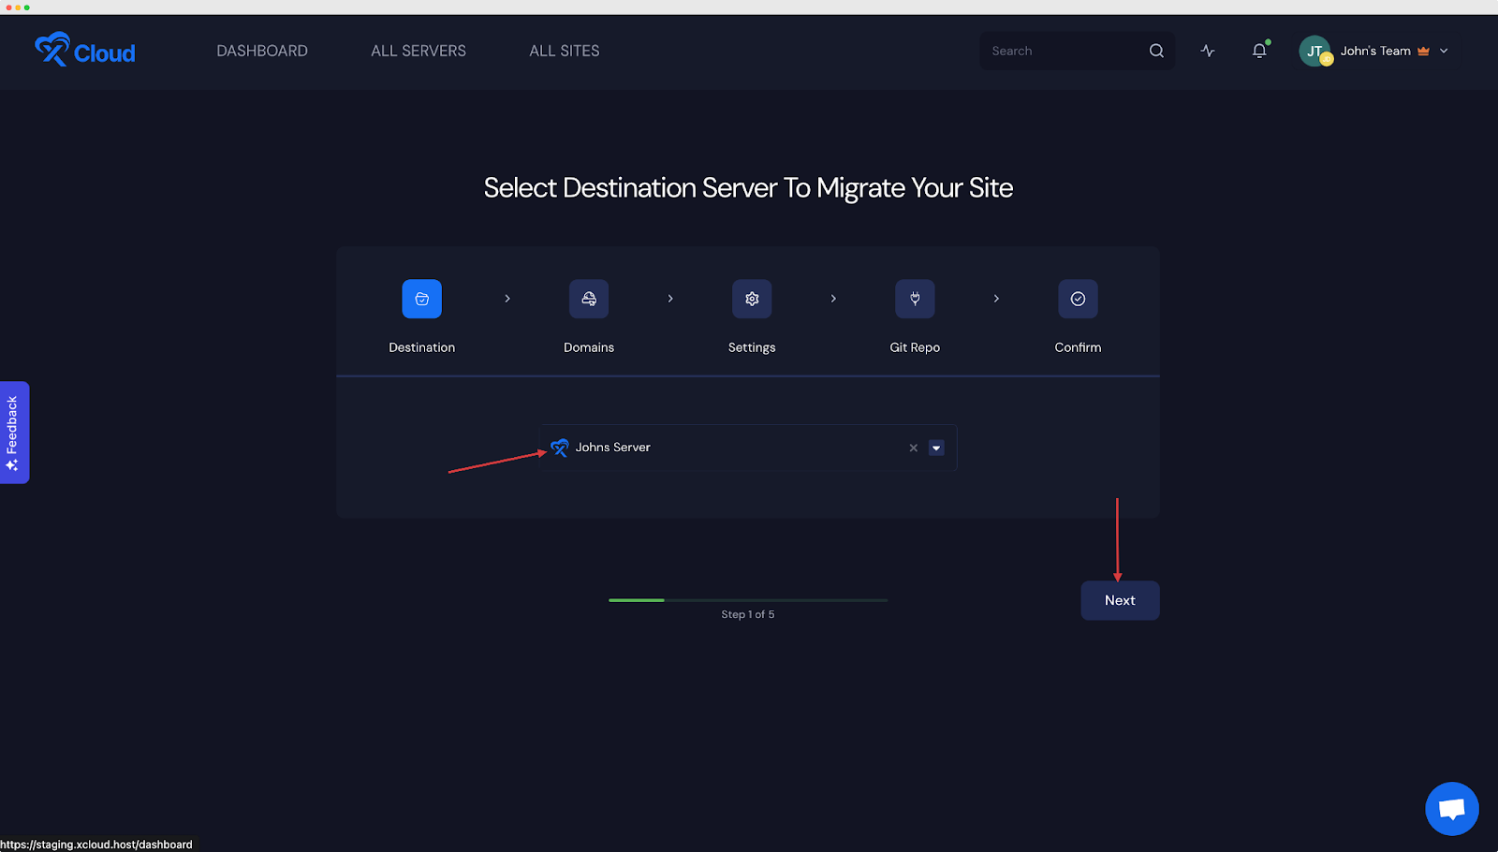Click the Git Repo step icon
The image size is (1498, 852).
click(915, 299)
